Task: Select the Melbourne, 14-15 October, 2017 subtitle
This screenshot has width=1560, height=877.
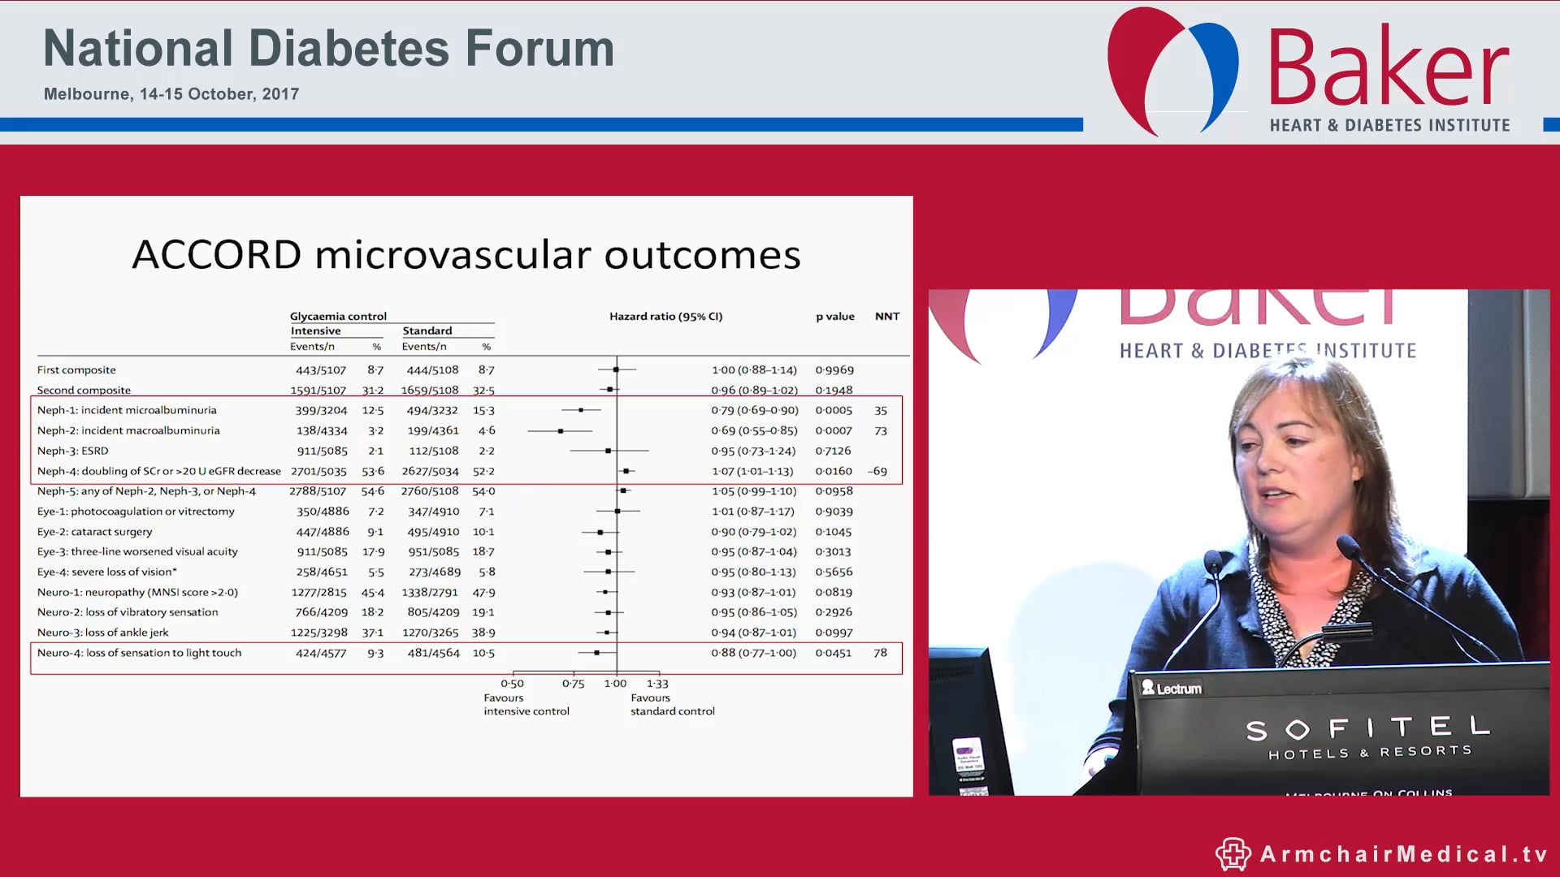Action: [172, 94]
